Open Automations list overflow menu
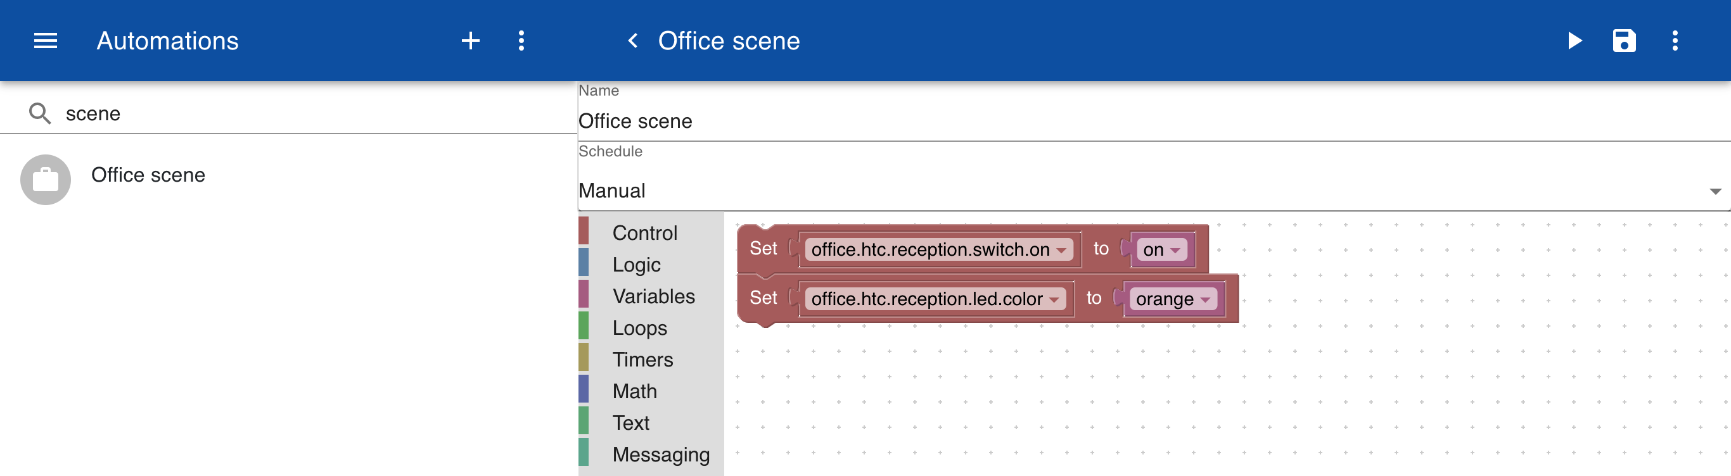The height and width of the screenshot is (476, 1731). point(521,41)
